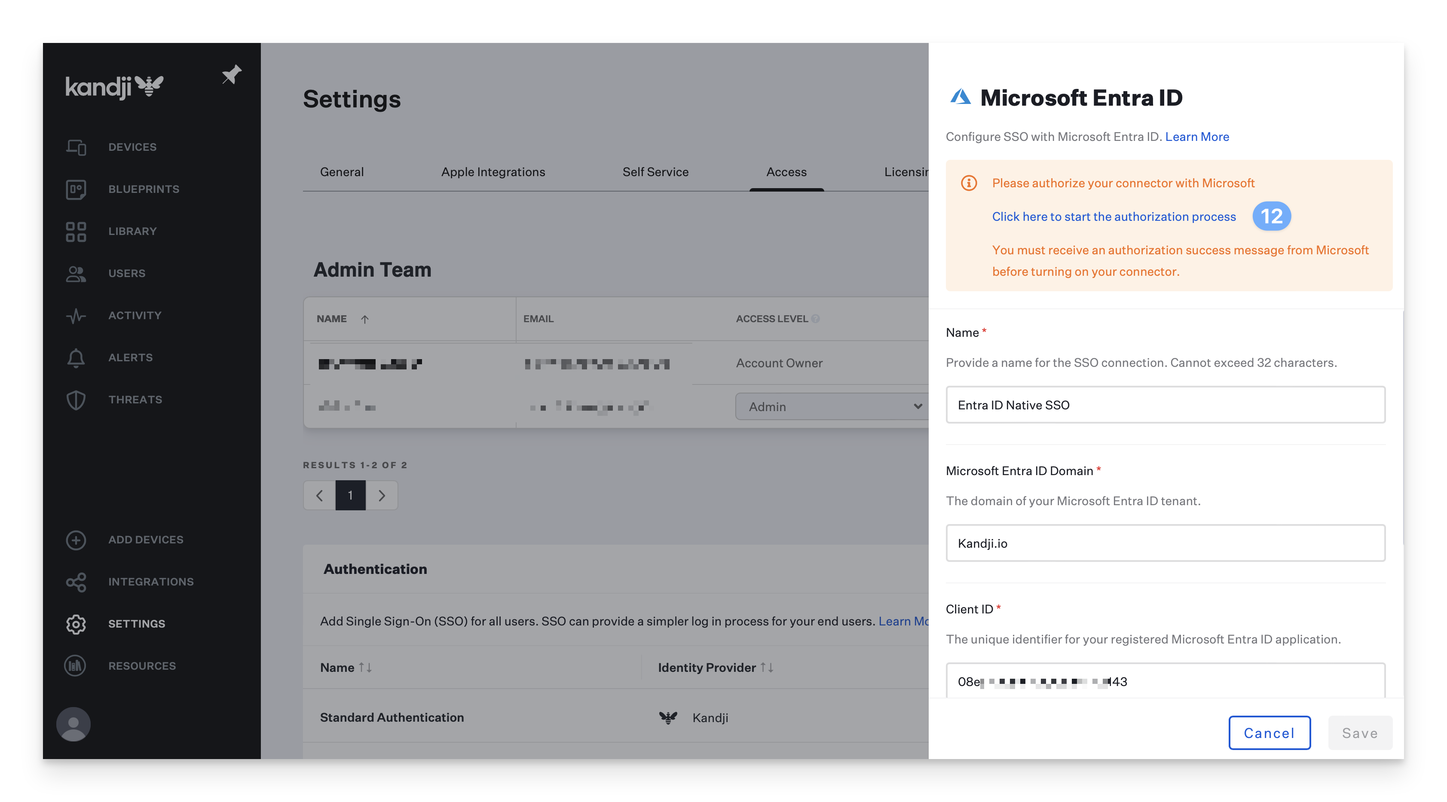Viewport: 1447px width, 802px height.
Task: Open the Activity menu item
Action: pos(135,316)
